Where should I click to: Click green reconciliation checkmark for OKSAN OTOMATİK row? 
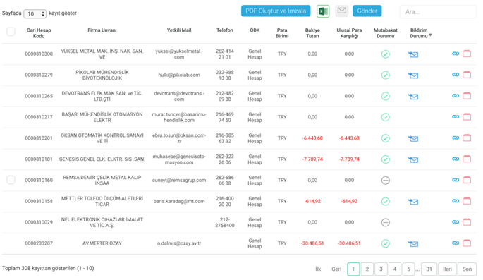pos(386,138)
